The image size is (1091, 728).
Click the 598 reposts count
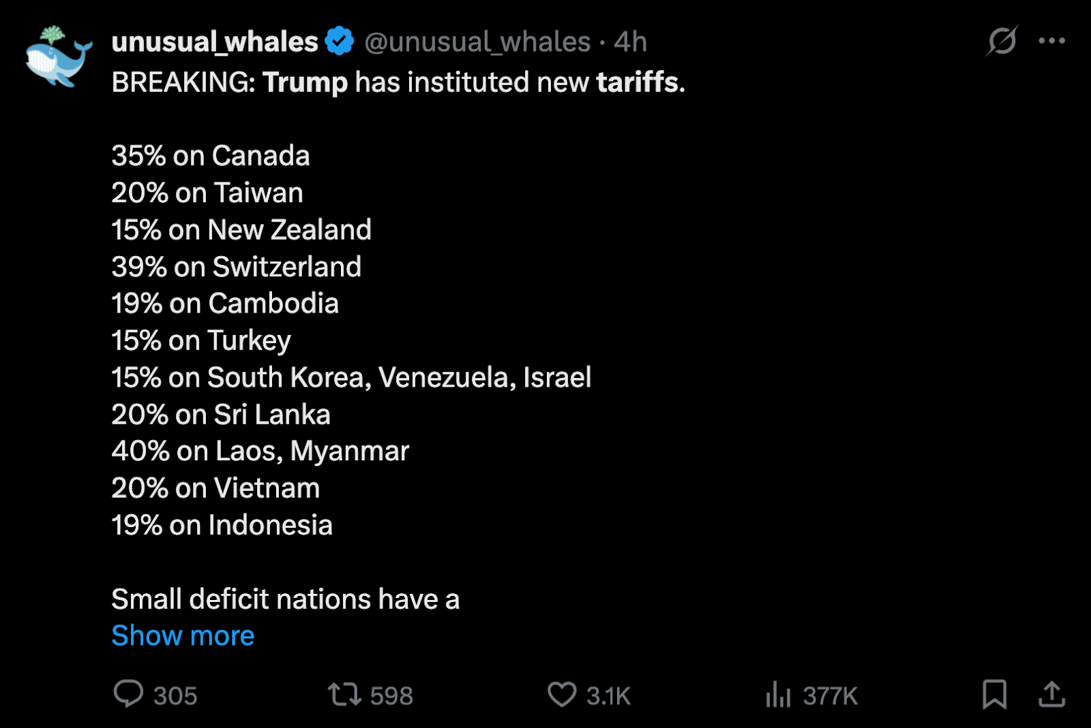[391, 696]
